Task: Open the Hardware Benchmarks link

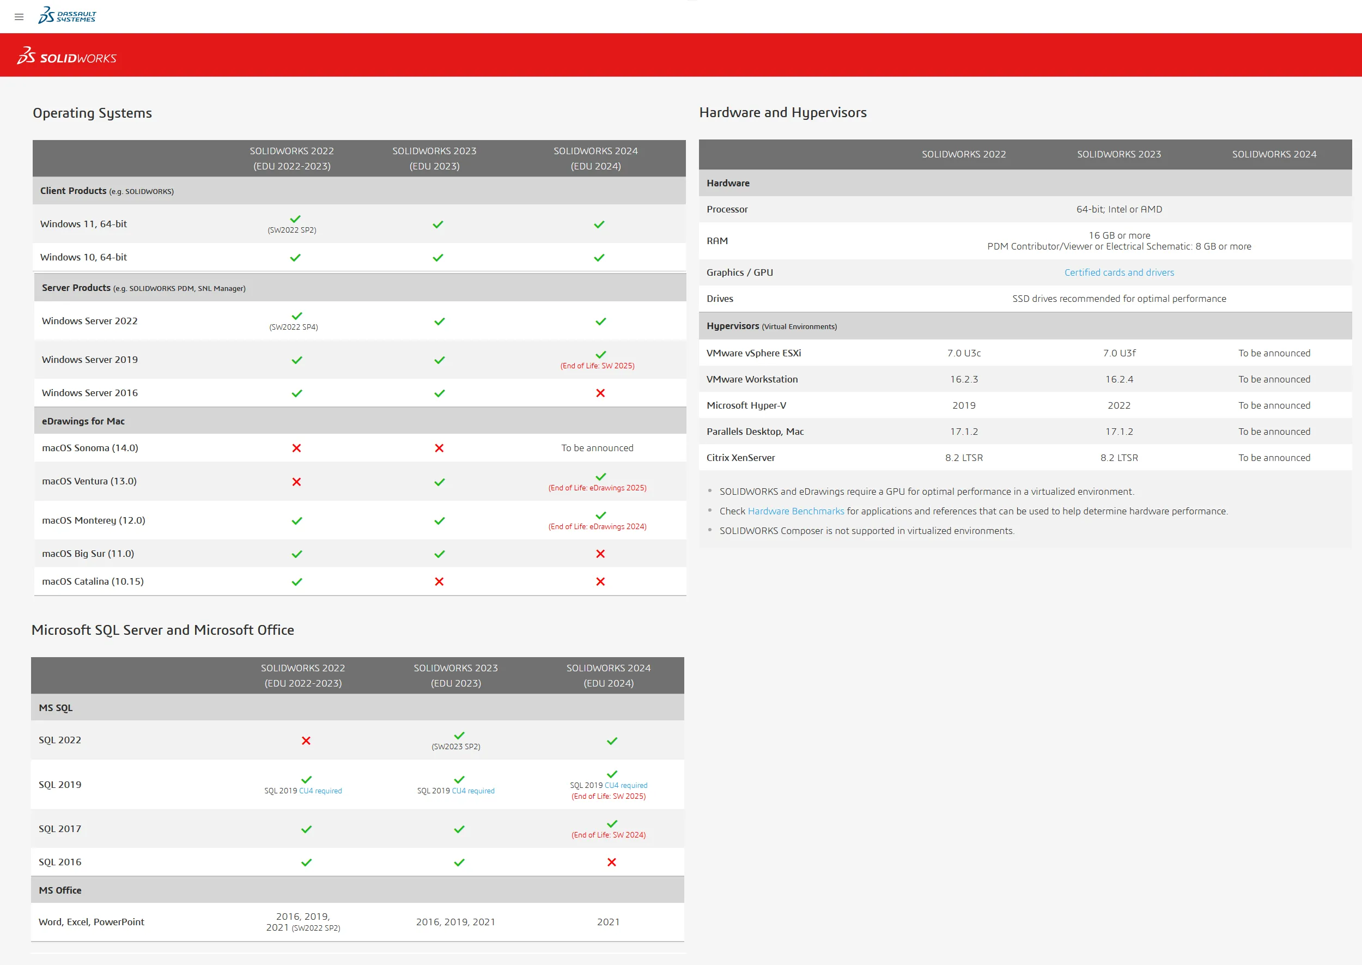Action: tap(795, 511)
